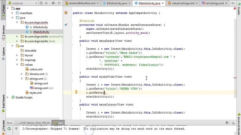241x135 pixels.
Task: Open en\strings.xml tab
Action: [x=215, y=3]
